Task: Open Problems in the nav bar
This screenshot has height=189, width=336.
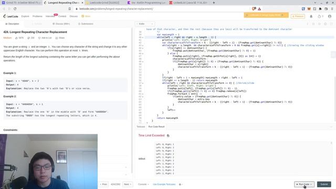Action: pyautogui.click(x=37, y=16)
